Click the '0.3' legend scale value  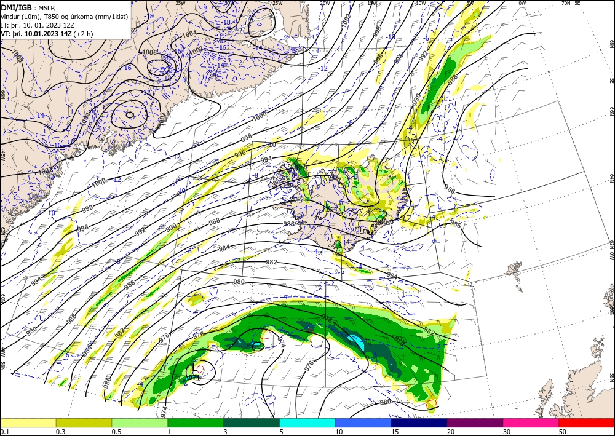click(60, 432)
